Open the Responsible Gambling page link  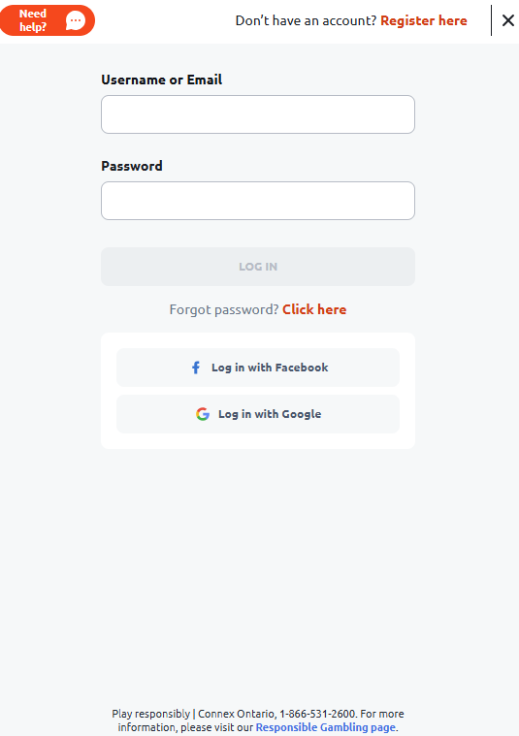point(326,727)
